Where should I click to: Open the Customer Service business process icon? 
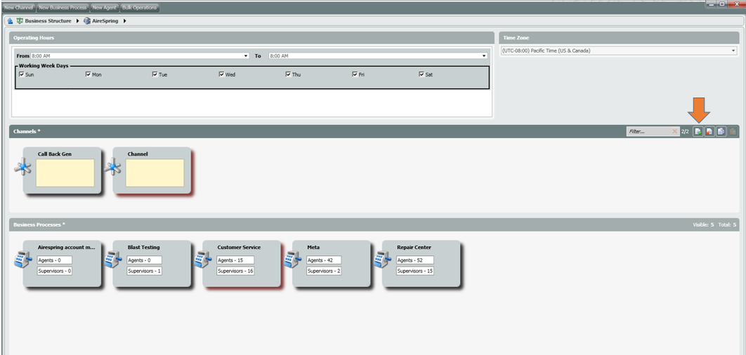pos(203,260)
